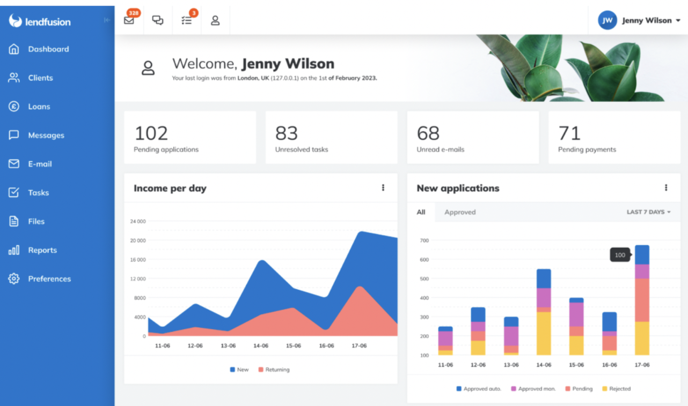
Task: Expand the Jenny Wilson account dropdown
Action: [640, 20]
